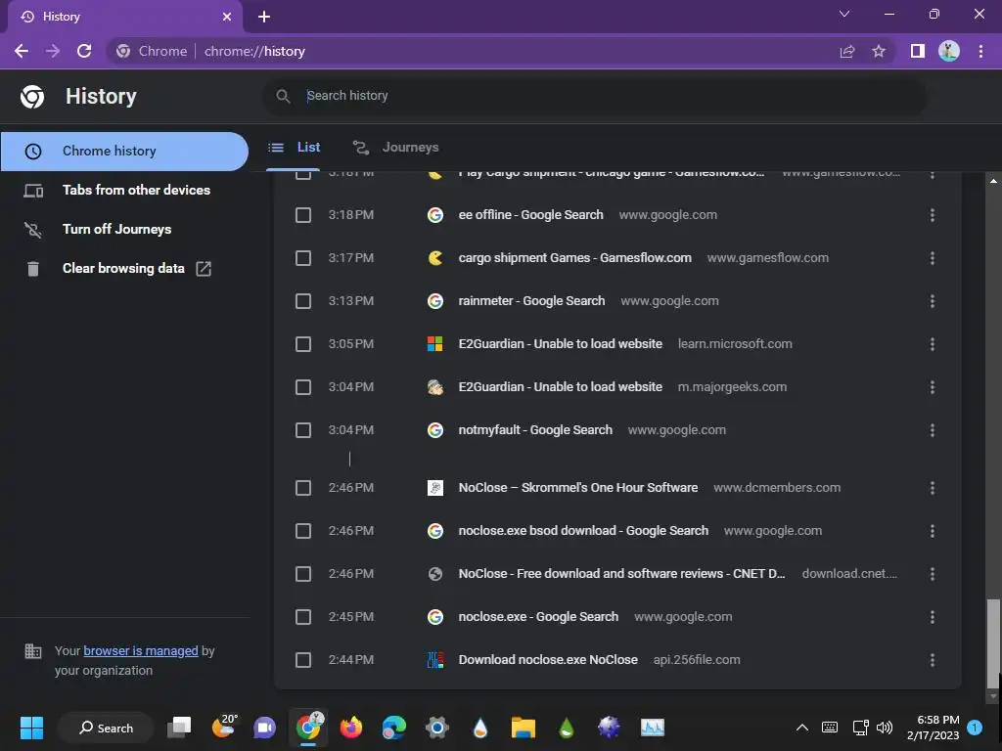
Task: Reload the history page
Action: [84, 51]
